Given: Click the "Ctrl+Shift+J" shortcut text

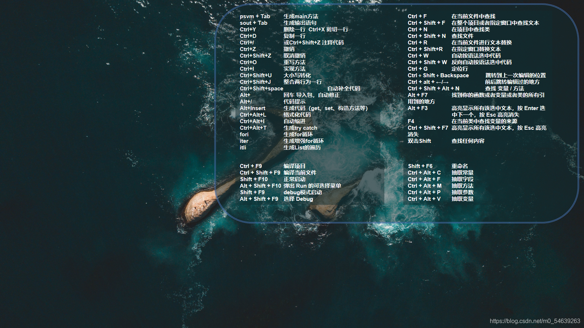Looking at the screenshot, I should [255, 82].
